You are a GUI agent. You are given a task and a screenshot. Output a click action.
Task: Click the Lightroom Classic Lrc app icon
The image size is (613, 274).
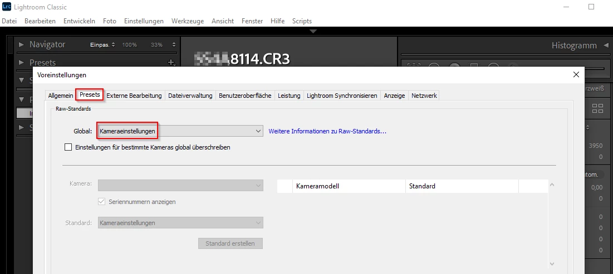(6, 7)
